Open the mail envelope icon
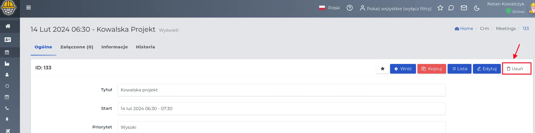Viewport: 535px width, 133px height. pyautogui.click(x=464, y=8)
